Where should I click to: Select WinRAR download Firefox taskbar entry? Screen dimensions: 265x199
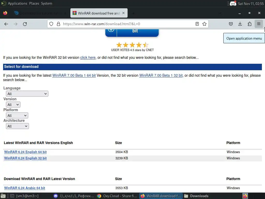click(x=161, y=196)
